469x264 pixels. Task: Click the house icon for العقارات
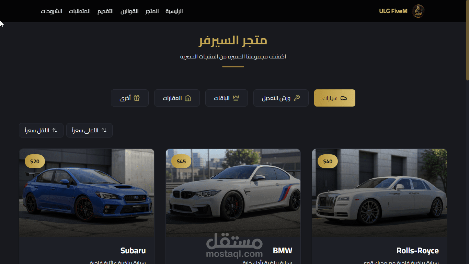click(x=188, y=98)
